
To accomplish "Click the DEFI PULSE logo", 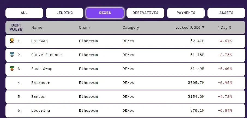I will 16,27.
